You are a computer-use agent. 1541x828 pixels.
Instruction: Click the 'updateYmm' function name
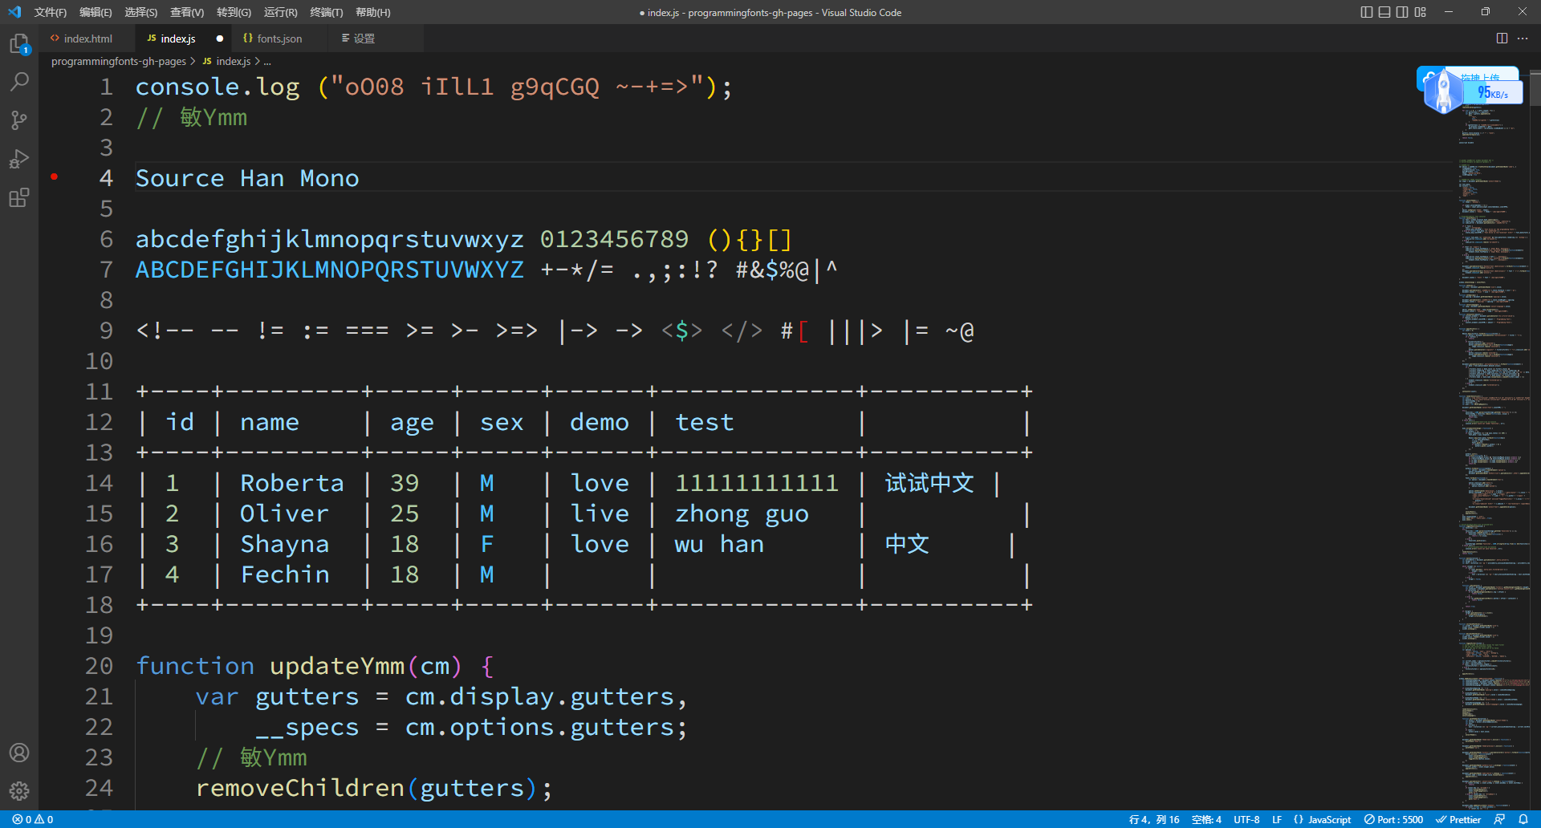tap(337, 666)
